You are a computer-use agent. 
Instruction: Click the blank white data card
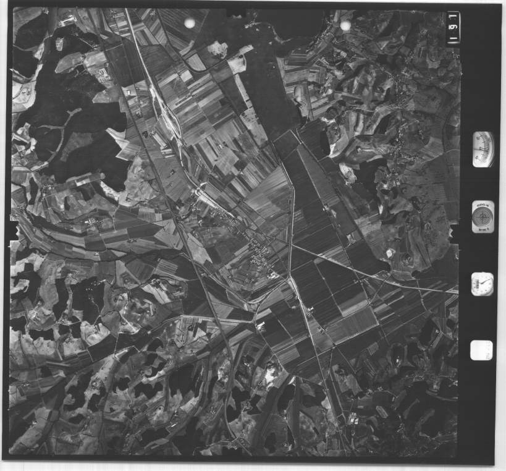(481, 350)
